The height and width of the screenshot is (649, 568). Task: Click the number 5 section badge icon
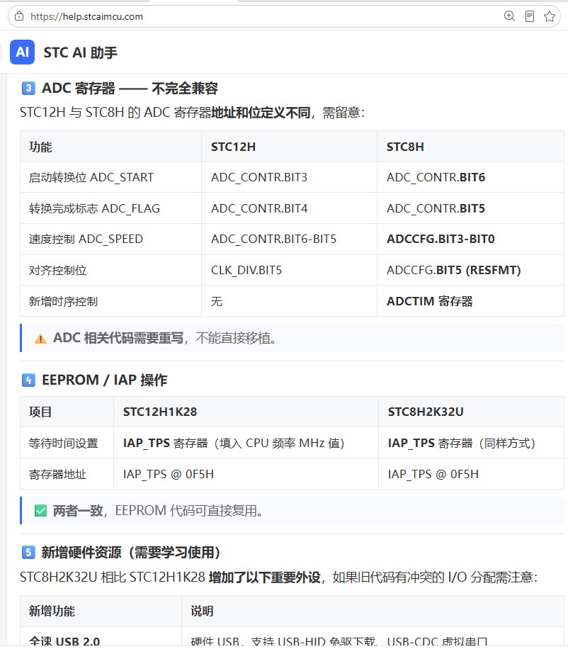point(28,552)
